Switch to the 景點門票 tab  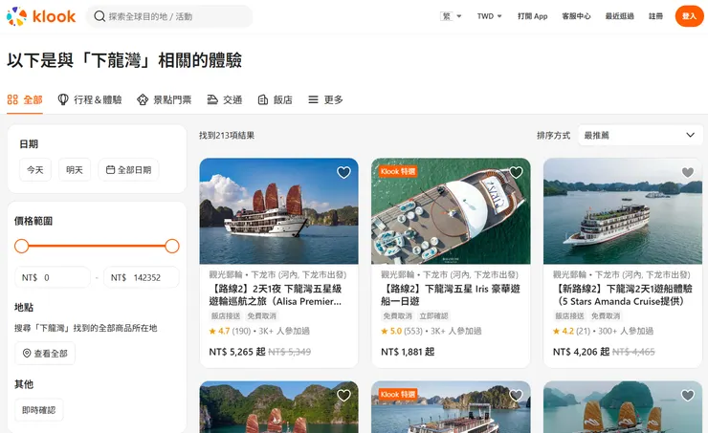[x=165, y=99]
